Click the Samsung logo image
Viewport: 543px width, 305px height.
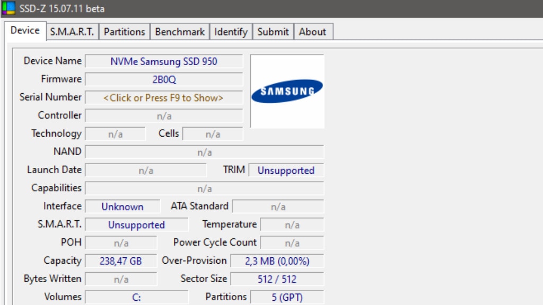click(287, 91)
